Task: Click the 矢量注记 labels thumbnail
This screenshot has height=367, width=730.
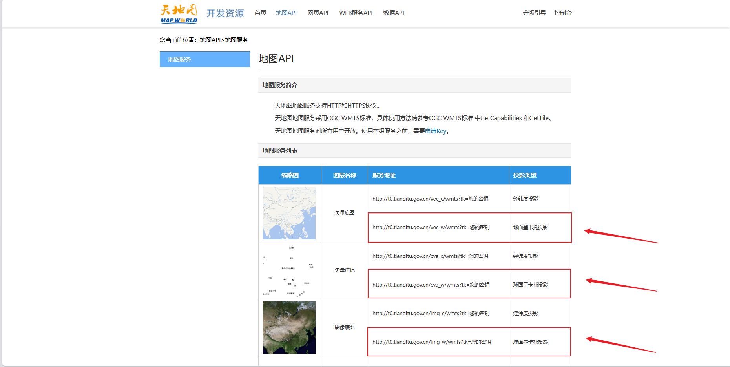Action: point(289,270)
